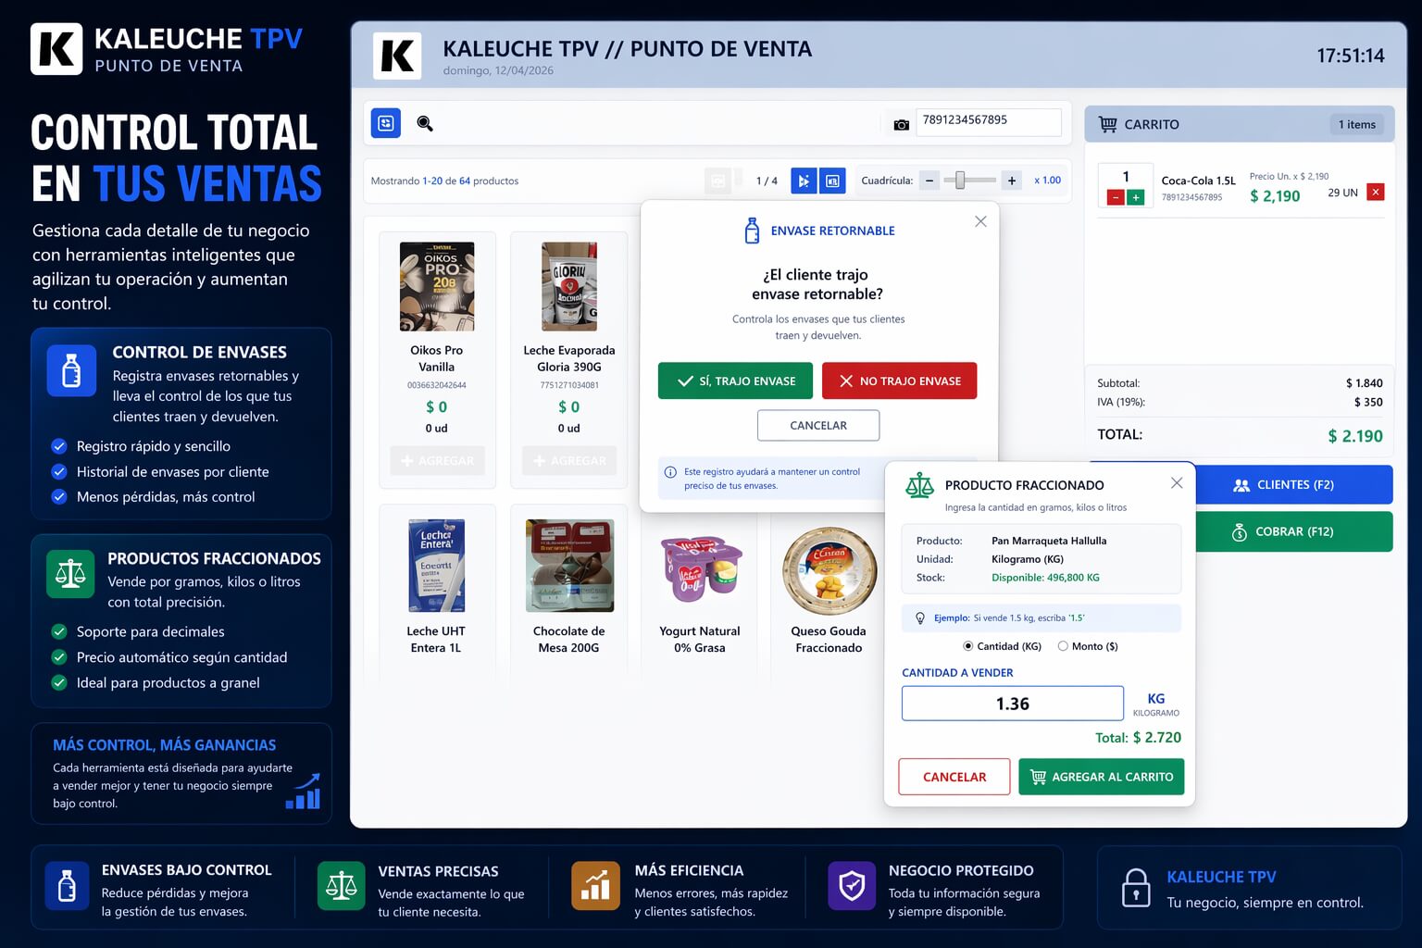Adjust the Cuadrícula zoom slider handle

click(x=960, y=181)
